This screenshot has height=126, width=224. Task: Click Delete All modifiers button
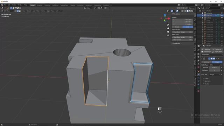(217, 49)
